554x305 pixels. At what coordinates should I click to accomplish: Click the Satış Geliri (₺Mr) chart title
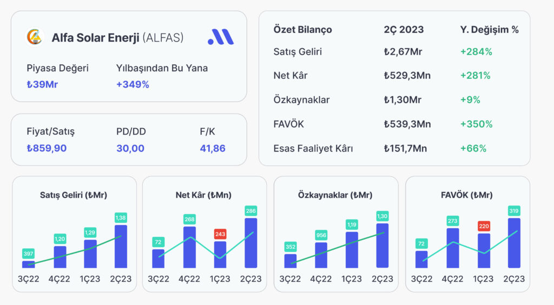coord(74,195)
